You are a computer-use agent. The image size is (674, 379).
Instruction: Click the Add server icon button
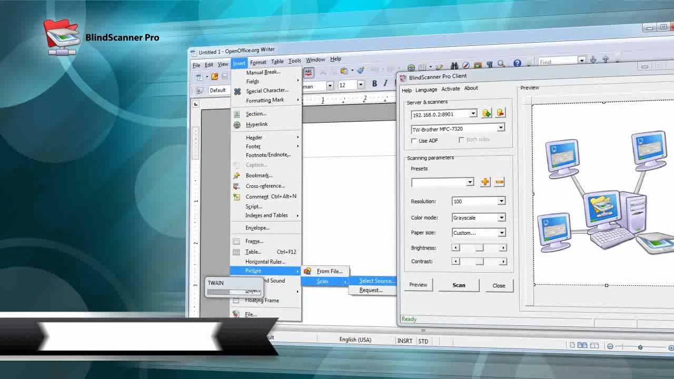tap(487, 113)
